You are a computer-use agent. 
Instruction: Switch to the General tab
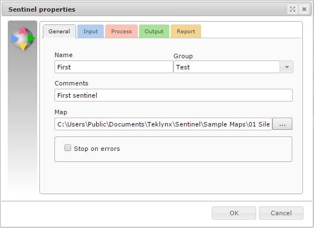[x=59, y=32]
